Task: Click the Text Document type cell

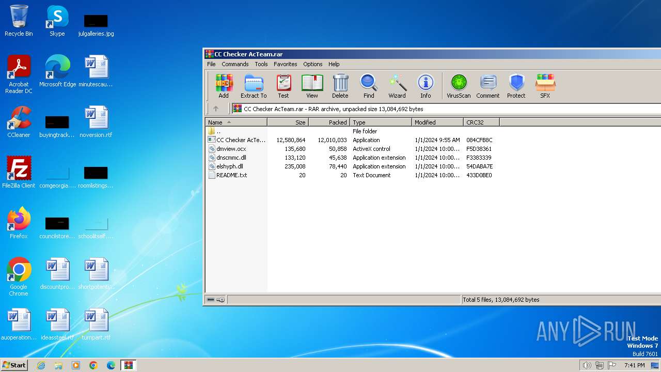Action: 372,175
